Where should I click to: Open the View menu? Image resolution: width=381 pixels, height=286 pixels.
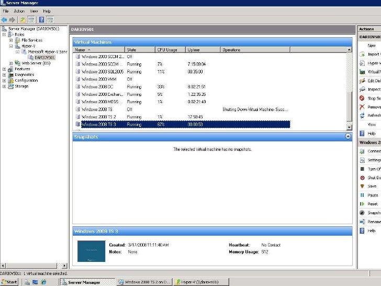tap(34, 11)
